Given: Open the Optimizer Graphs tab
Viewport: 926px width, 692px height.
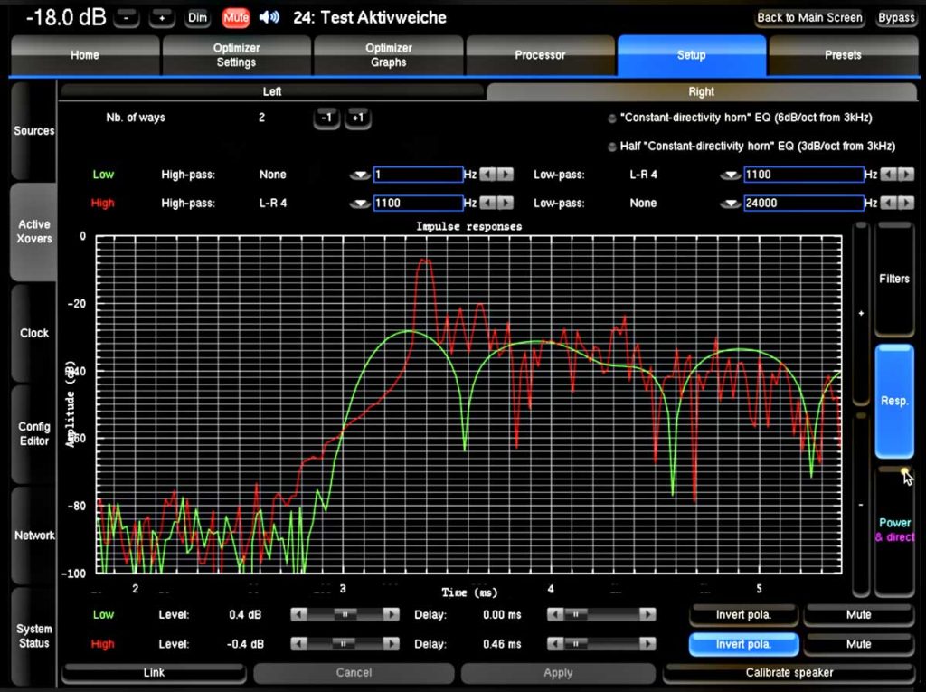Looking at the screenshot, I should coord(388,55).
